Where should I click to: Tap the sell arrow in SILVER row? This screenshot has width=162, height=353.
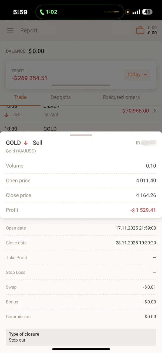(6, 115)
